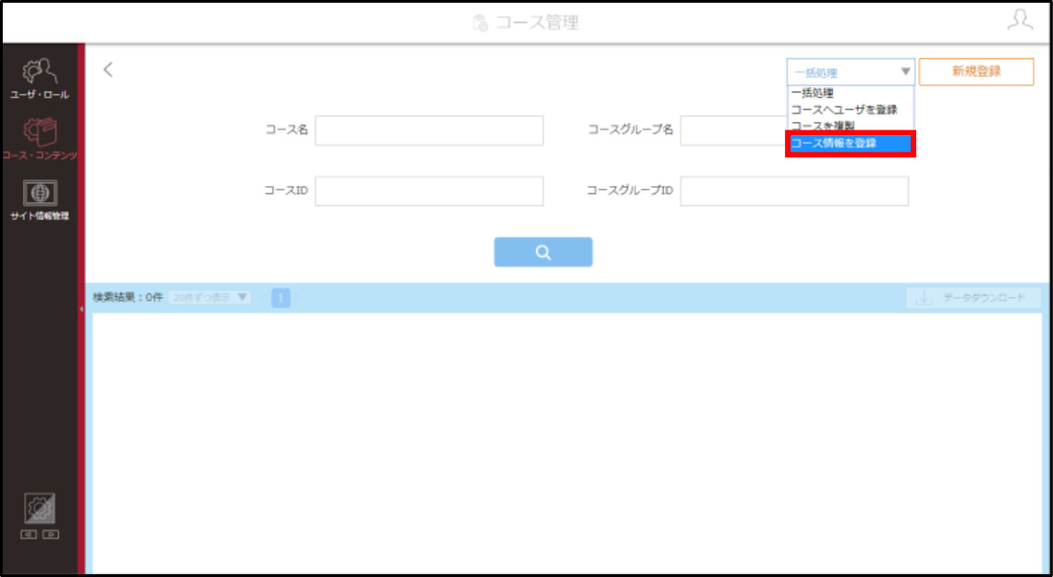Collapse the sidebar with small arrow handle

(x=81, y=309)
